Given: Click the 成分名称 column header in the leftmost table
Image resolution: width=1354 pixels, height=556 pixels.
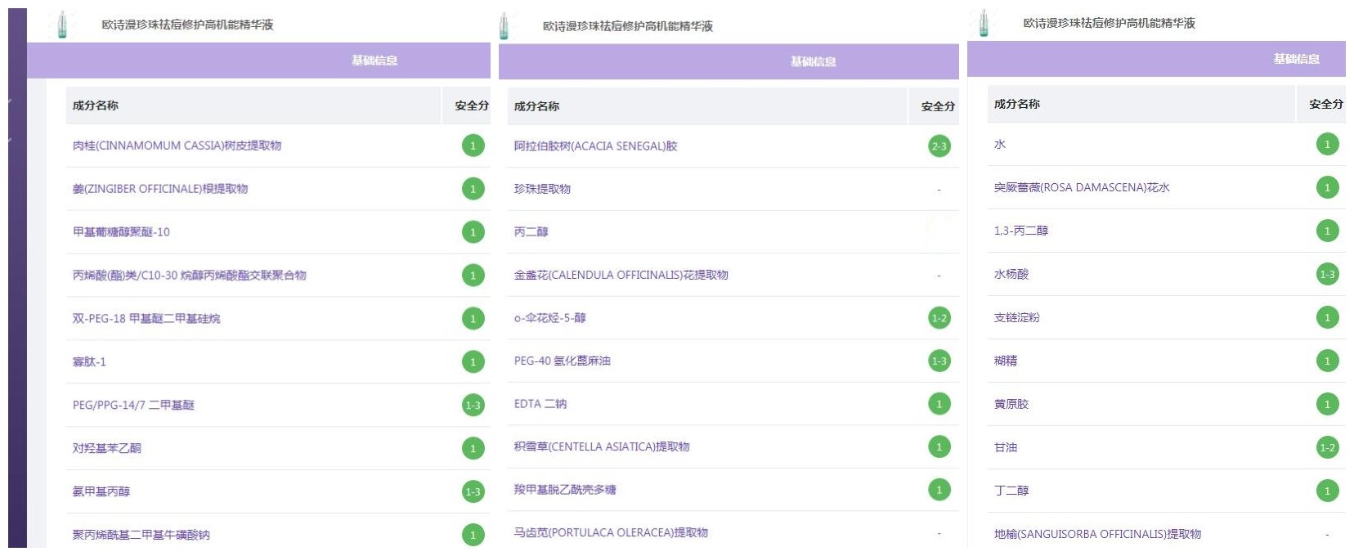Looking at the screenshot, I should (x=96, y=105).
